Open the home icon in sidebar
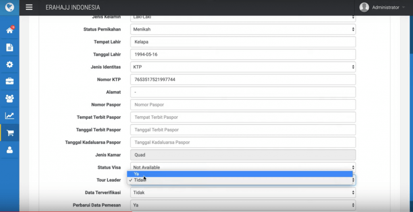The image size is (413, 212). tap(9, 31)
